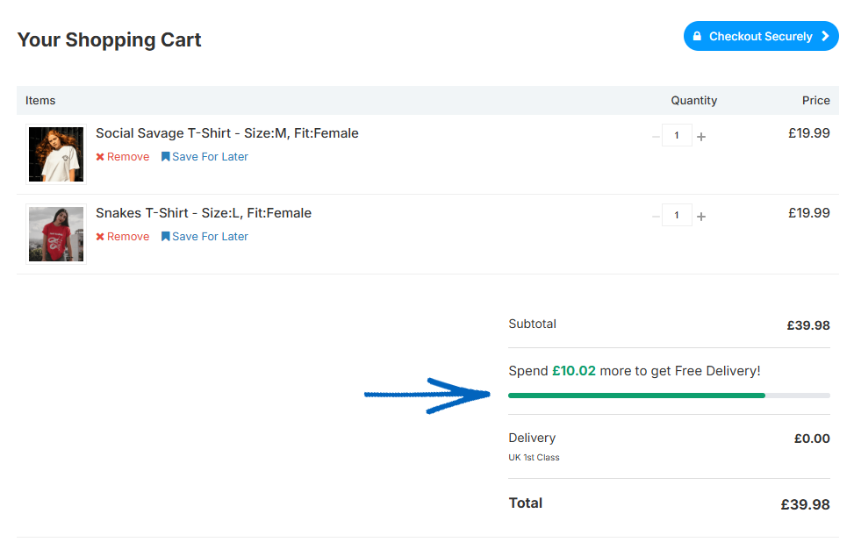The image size is (854, 542).
Task: Click bookmark icon for Snakes T-Shirt
Action: [165, 237]
